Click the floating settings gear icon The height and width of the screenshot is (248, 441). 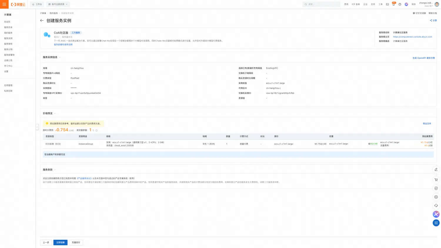pos(436,197)
